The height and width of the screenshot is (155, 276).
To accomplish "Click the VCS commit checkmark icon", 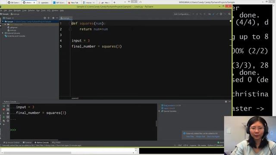I will pos(217,14).
